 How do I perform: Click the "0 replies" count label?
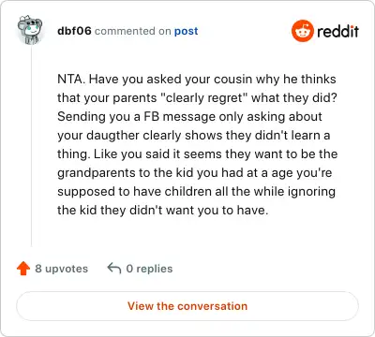(149, 269)
